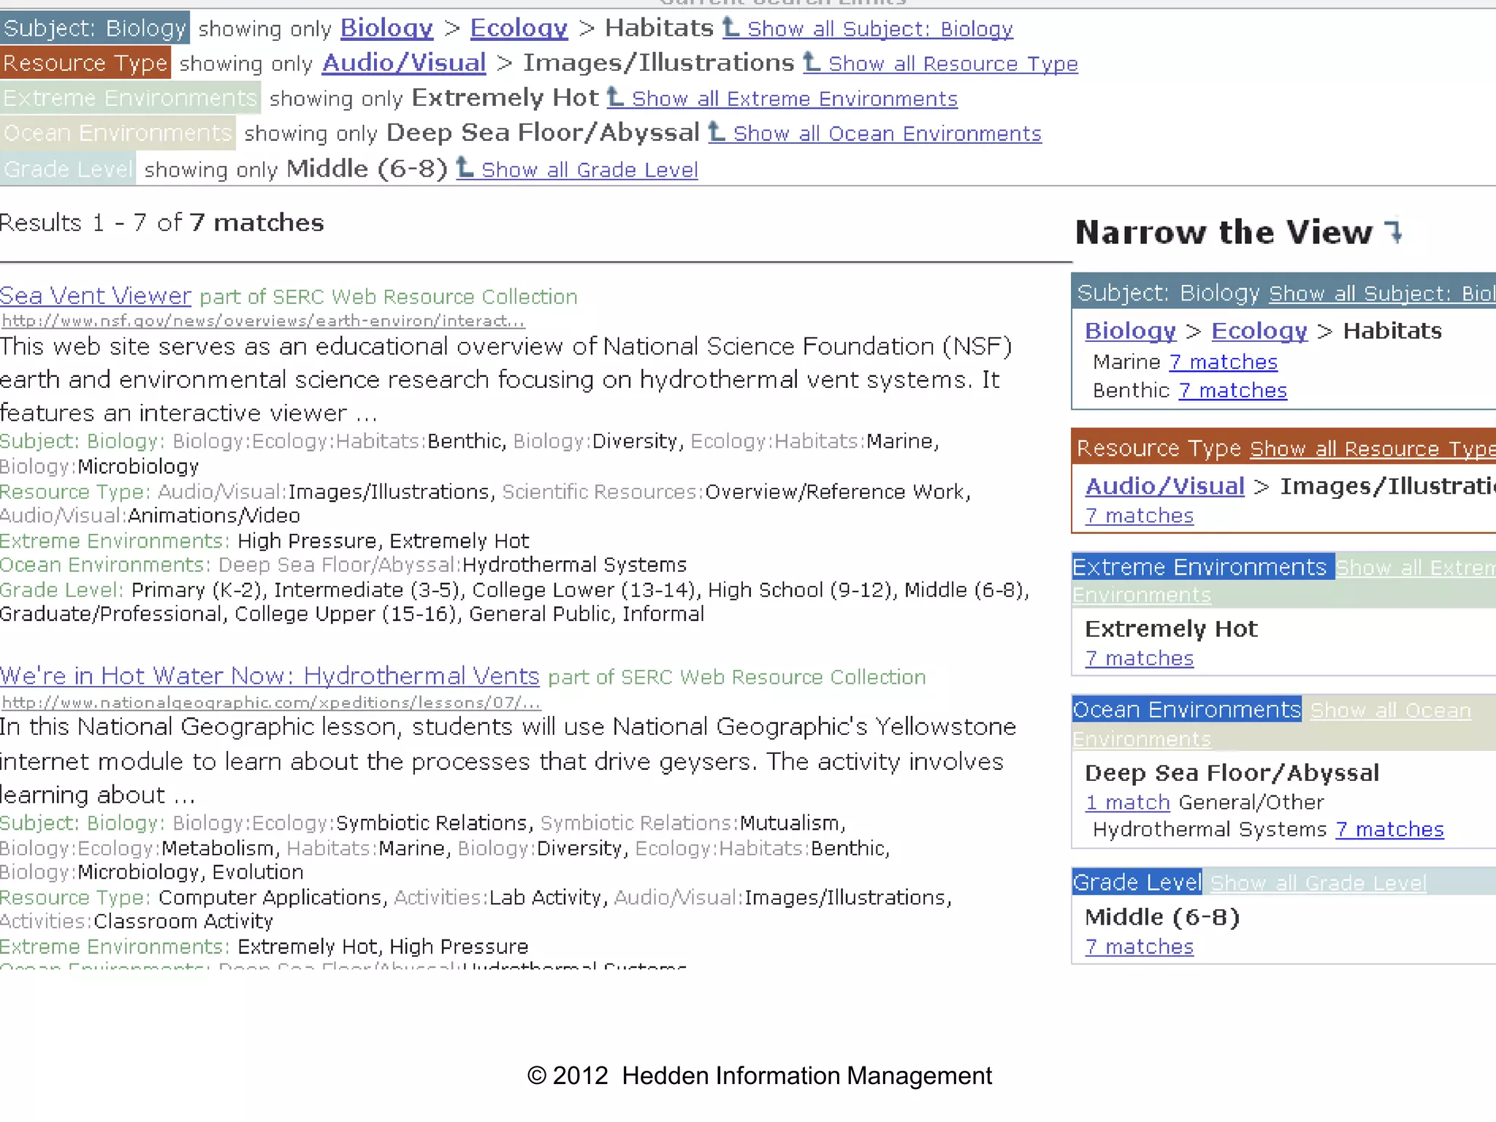Image resolution: width=1496 pixels, height=1122 pixels.
Task: Click the up-arrow icon before Show all Extreme Environments
Action: 617,97
